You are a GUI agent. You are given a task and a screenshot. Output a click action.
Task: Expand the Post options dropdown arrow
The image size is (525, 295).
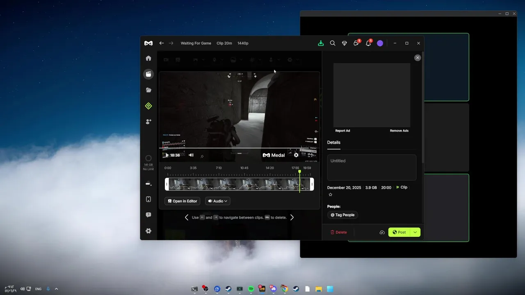415,232
